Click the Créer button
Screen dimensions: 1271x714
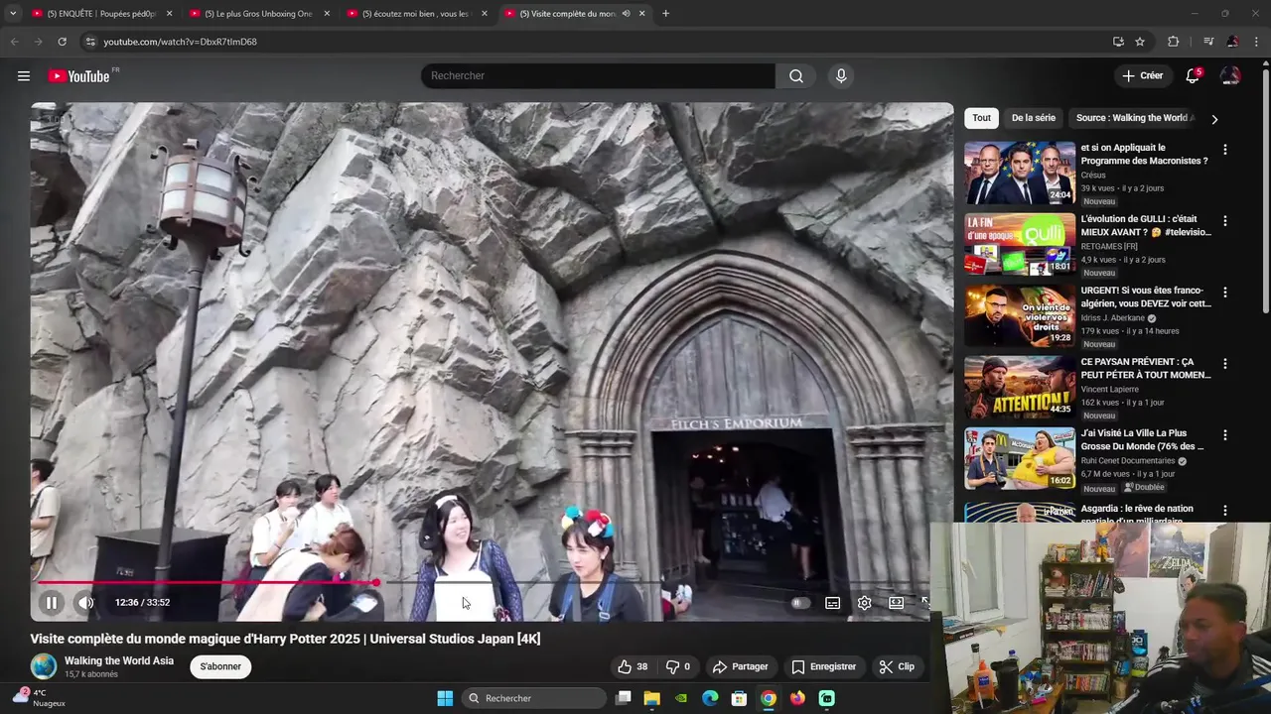(x=1142, y=76)
